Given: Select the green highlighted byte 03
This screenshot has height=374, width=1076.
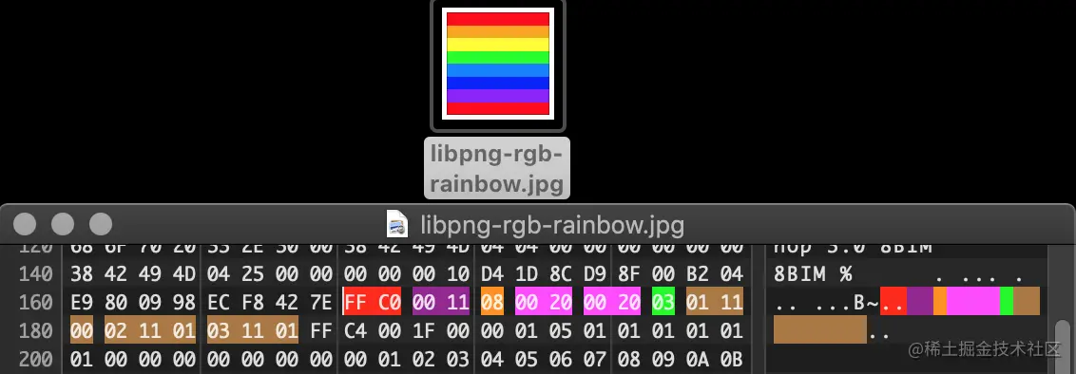Looking at the screenshot, I should pyautogui.click(x=663, y=302).
